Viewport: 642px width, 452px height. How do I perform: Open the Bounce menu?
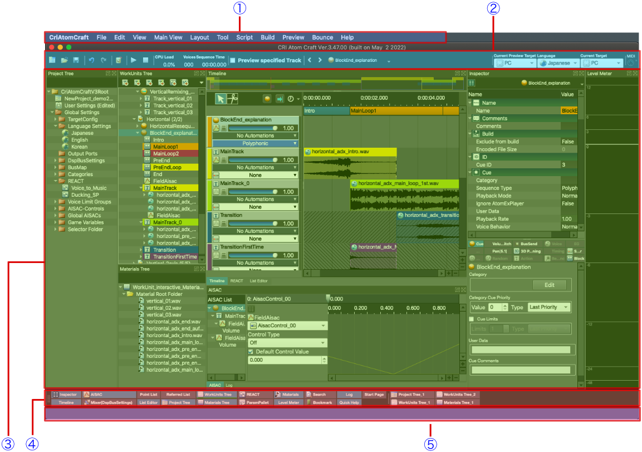(x=322, y=37)
